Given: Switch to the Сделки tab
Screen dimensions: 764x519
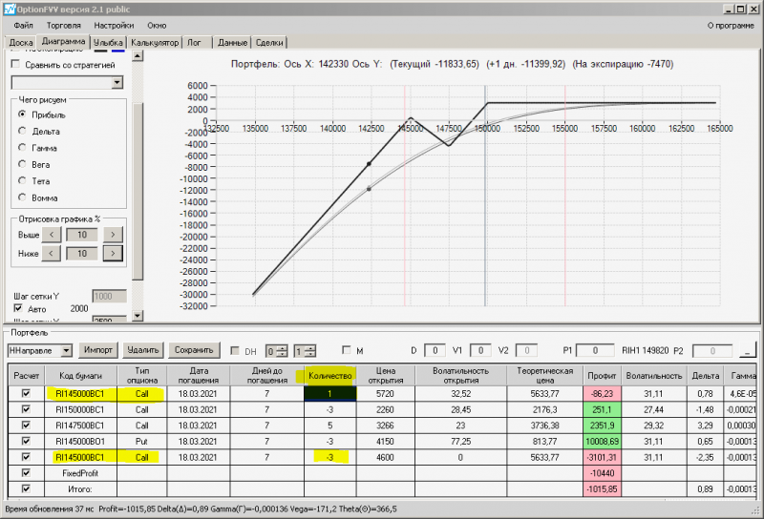Looking at the screenshot, I should [269, 43].
